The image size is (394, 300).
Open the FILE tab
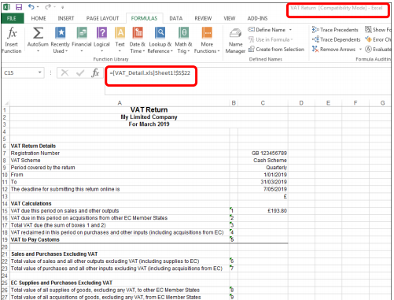(x=12, y=18)
